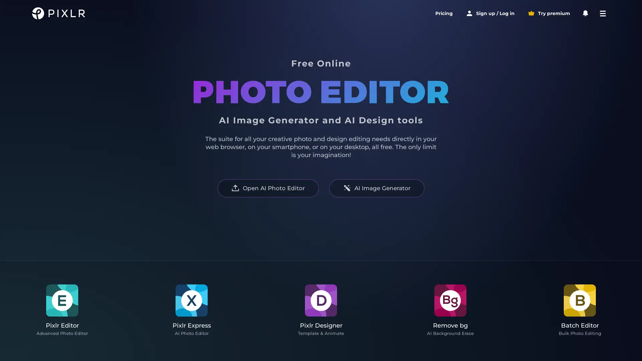Click the Pixlr Designer Template & Animate label

point(321,328)
